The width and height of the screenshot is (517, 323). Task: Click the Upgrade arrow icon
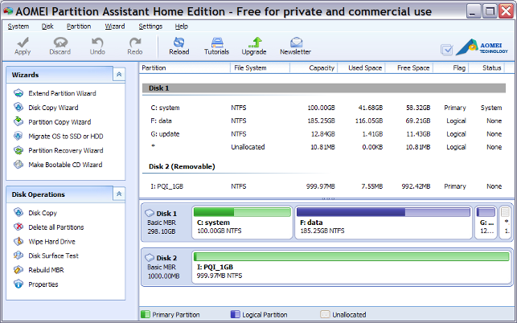click(254, 43)
